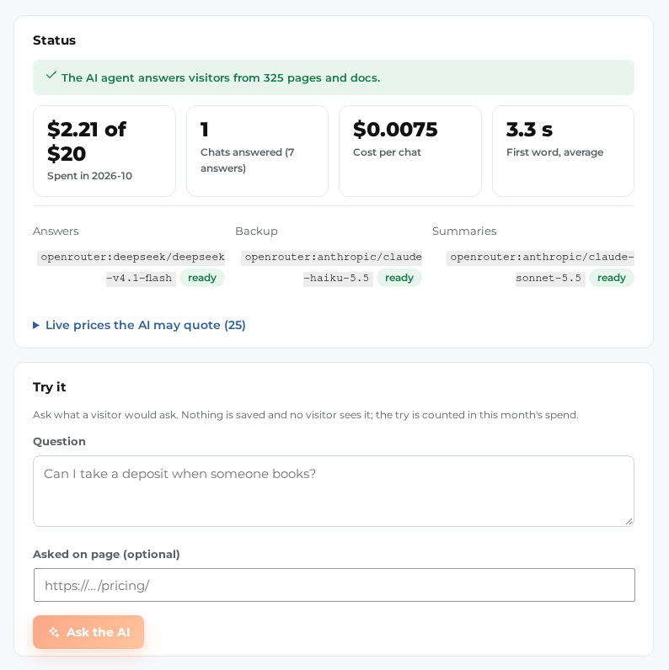Click the Try it heading
669x670 pixels.
[49, 387]
